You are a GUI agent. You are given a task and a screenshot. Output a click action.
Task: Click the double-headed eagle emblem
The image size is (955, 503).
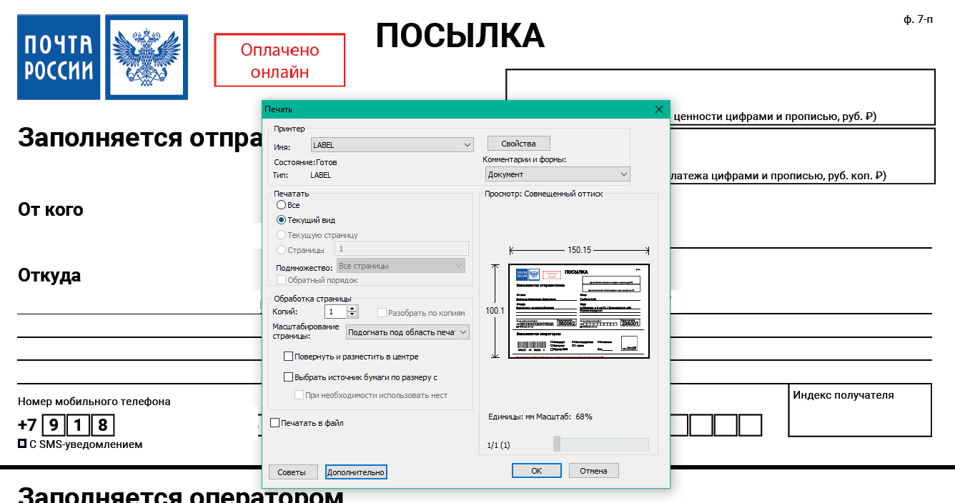point(147,57)
